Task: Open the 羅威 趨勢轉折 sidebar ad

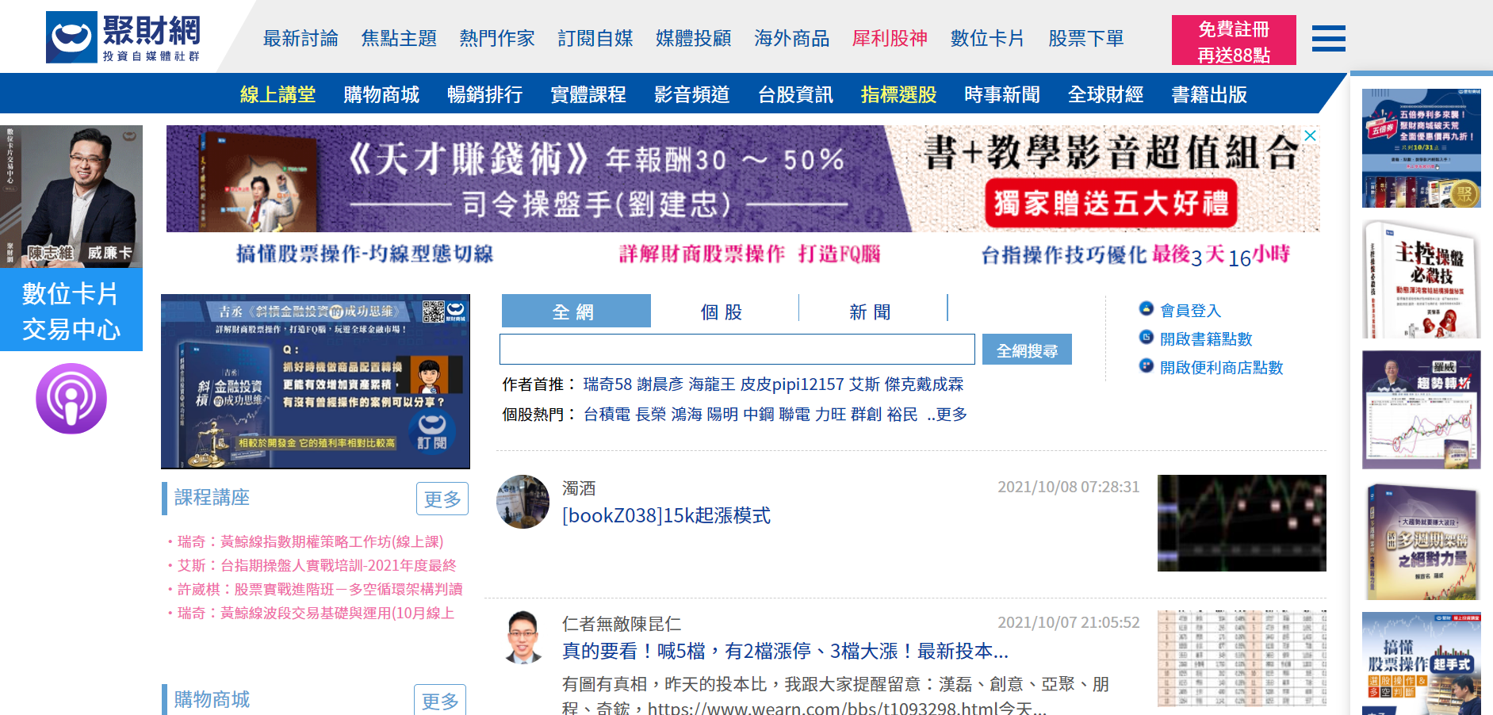Action: point(1421,410)
